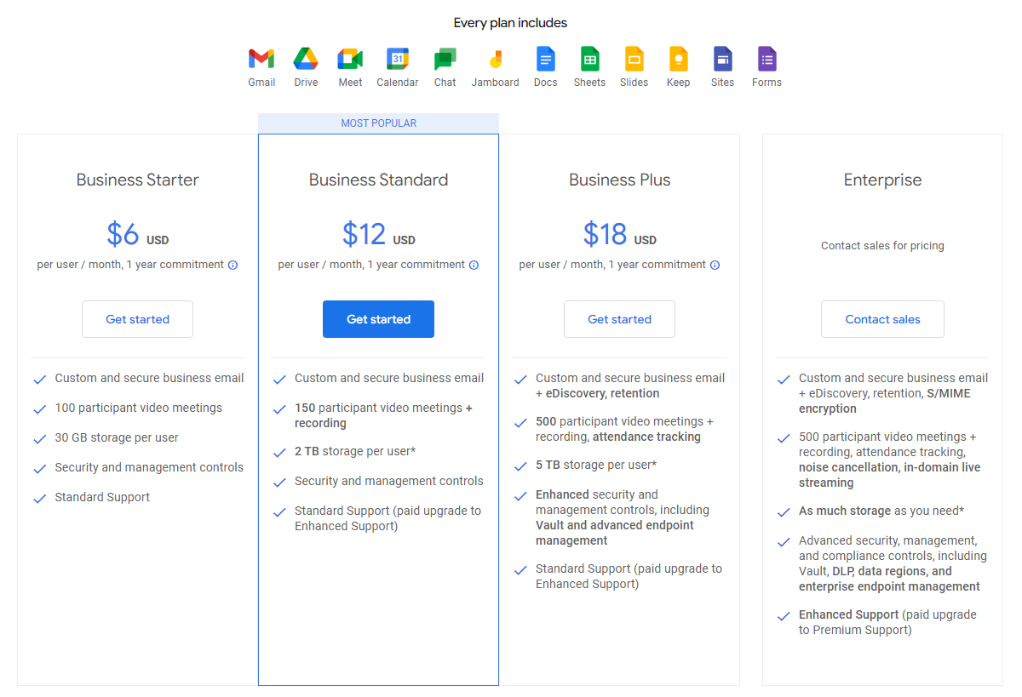Open info icon under Business Plus price

pos(715,265)
